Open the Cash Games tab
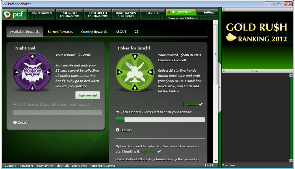The width and height of the screenshot is (295, 169). [42, 14]
